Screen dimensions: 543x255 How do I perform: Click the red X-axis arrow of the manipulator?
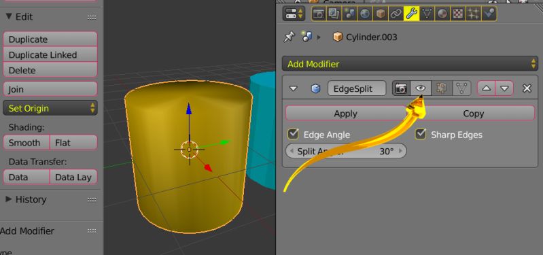pyautogui.click(x=208, y=168)
